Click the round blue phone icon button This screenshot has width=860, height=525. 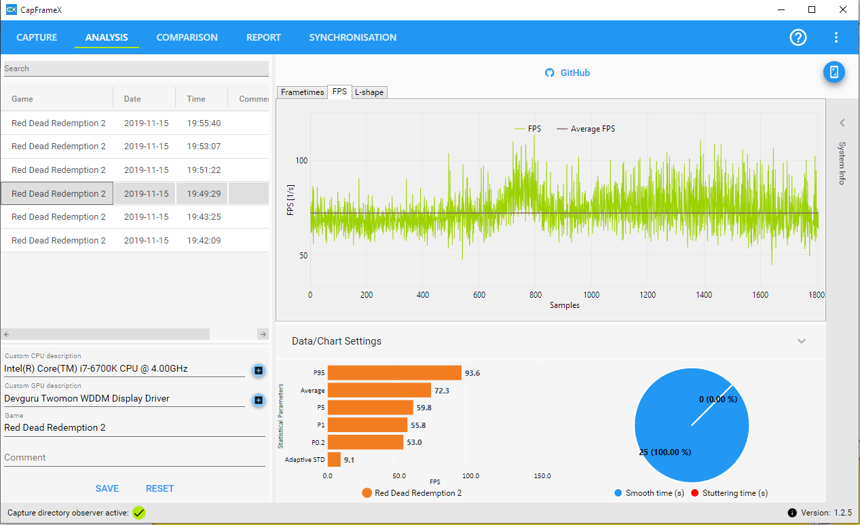click(834, 72)
